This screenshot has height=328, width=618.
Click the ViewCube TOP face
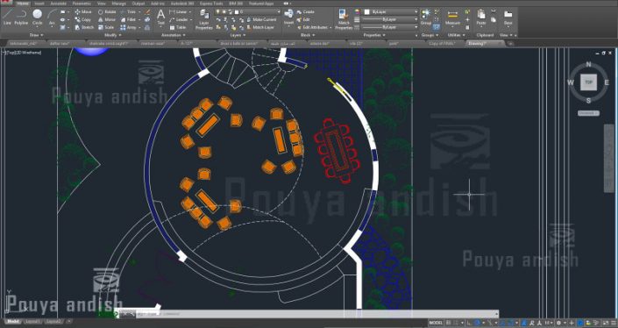point(588,82)
